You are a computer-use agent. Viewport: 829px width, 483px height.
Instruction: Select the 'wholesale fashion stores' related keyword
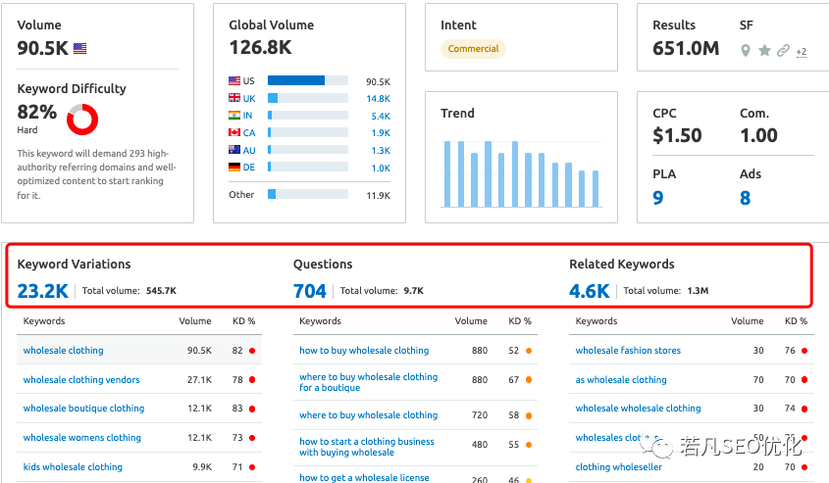(x=628, y=351)
